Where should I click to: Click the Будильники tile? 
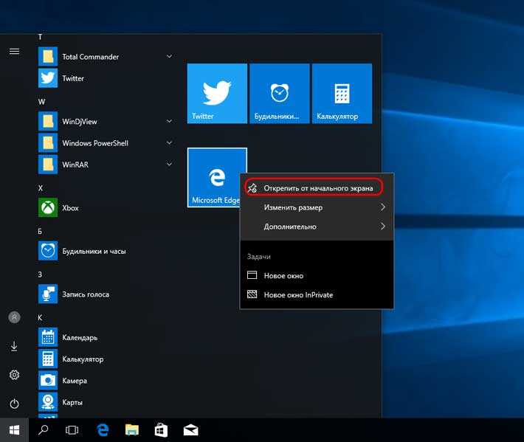(x=280, y=94)
